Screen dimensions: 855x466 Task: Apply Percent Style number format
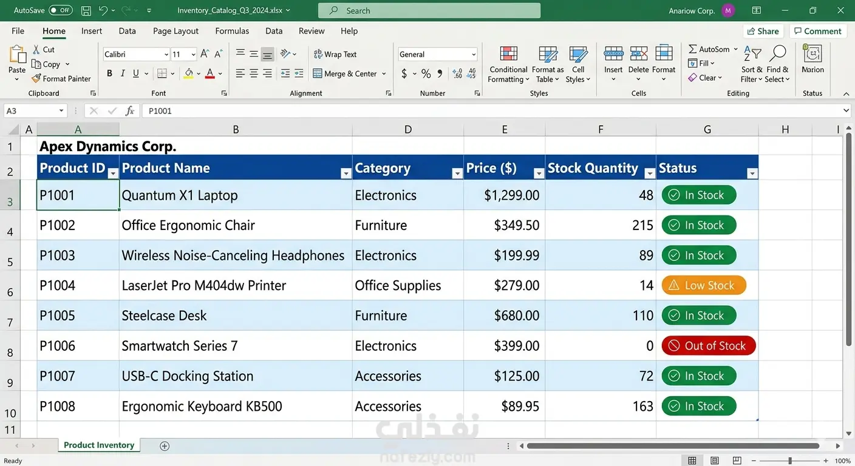tap(426, 73)
